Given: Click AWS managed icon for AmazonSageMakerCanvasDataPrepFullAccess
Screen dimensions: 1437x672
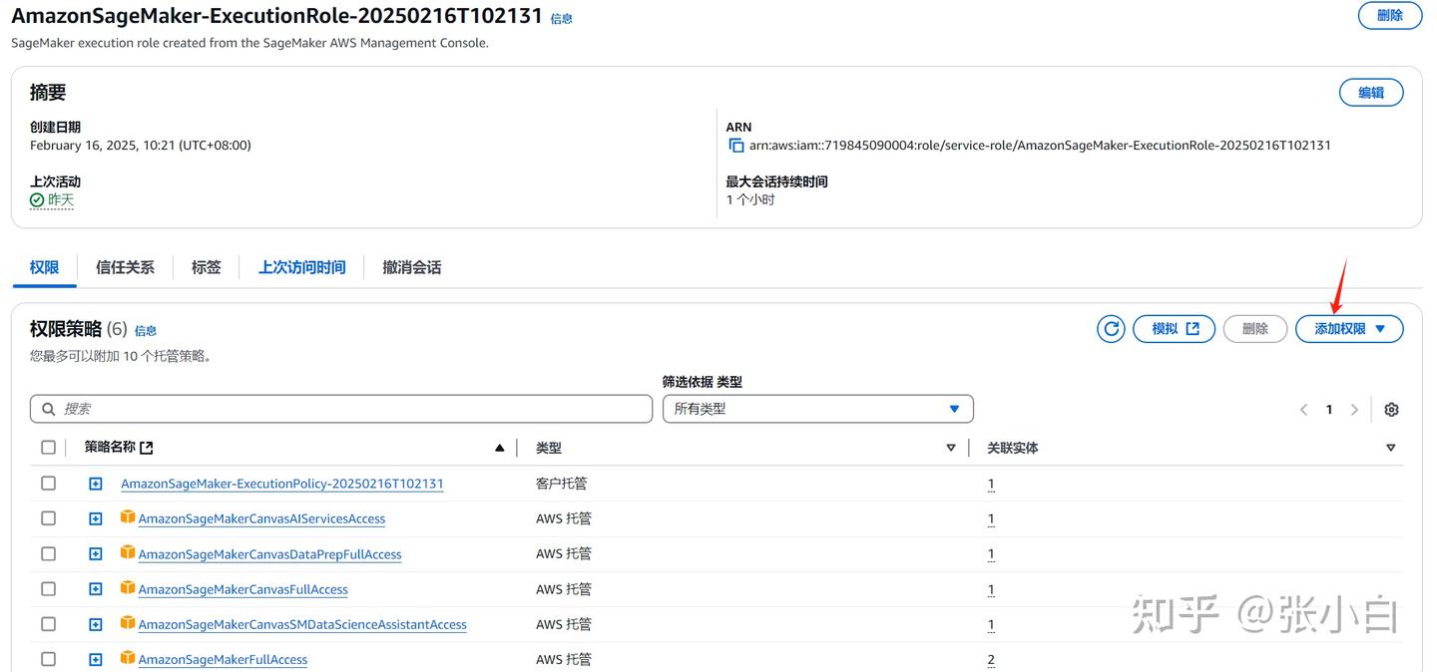Looking at the screenshot, I should [x=127, y=552].
